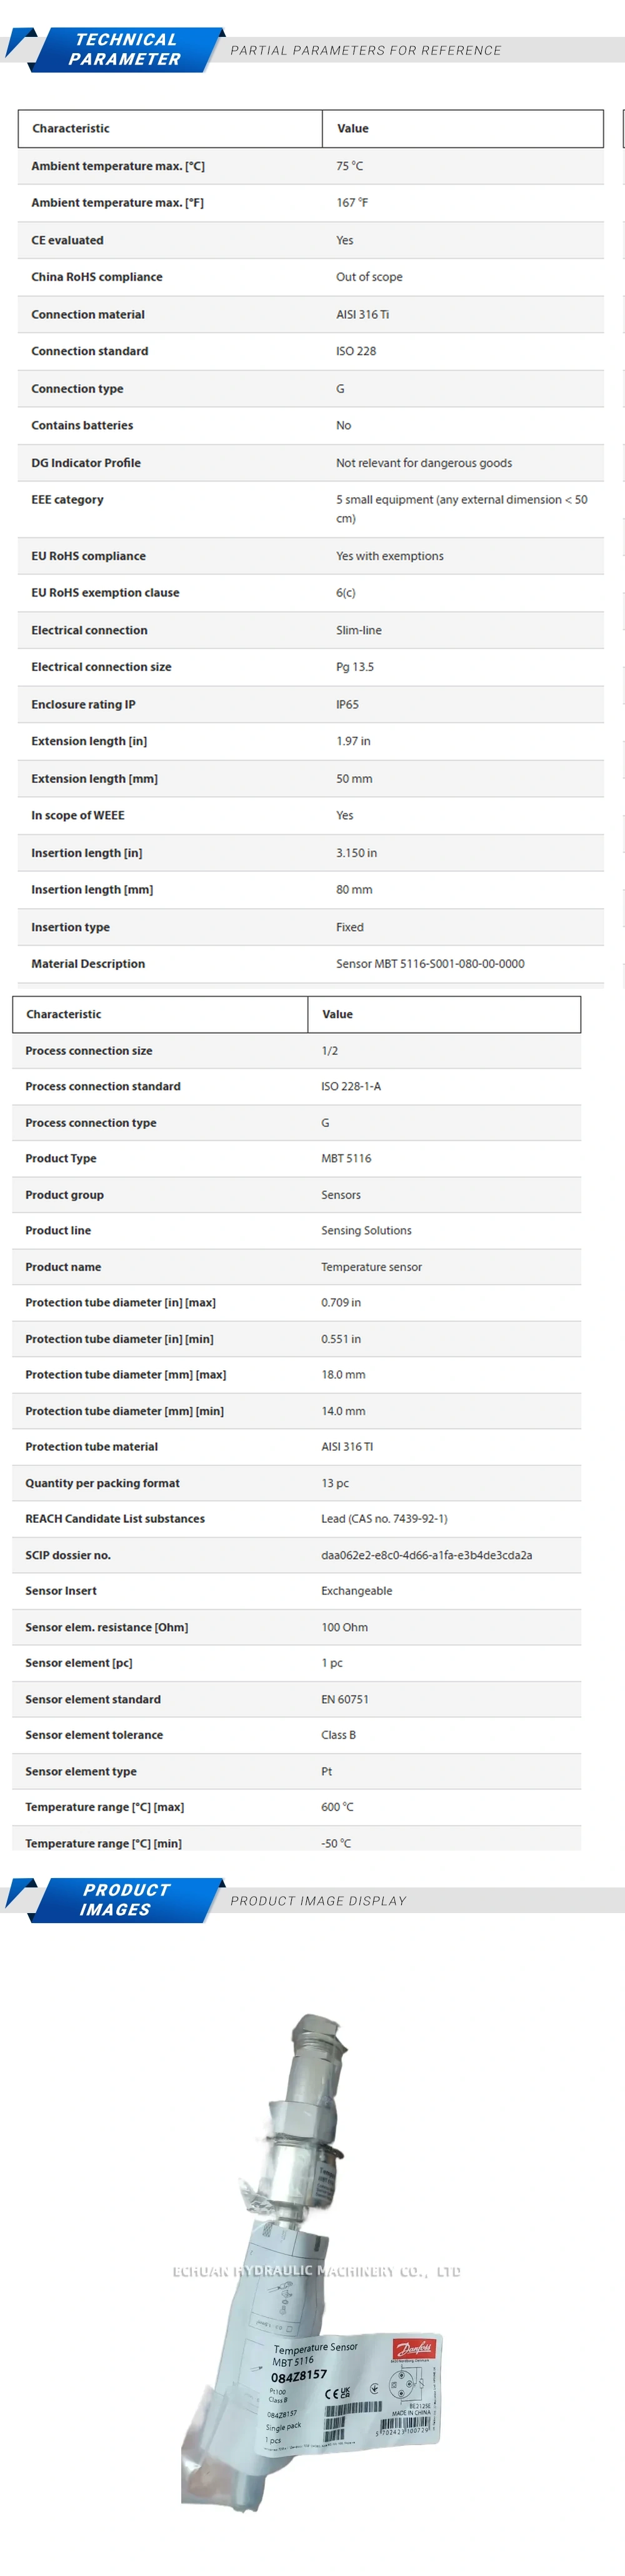Click the barcode on the sensor label

coord(352,2411)
